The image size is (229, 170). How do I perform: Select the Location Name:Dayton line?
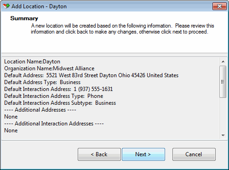(x=32, y=62)
